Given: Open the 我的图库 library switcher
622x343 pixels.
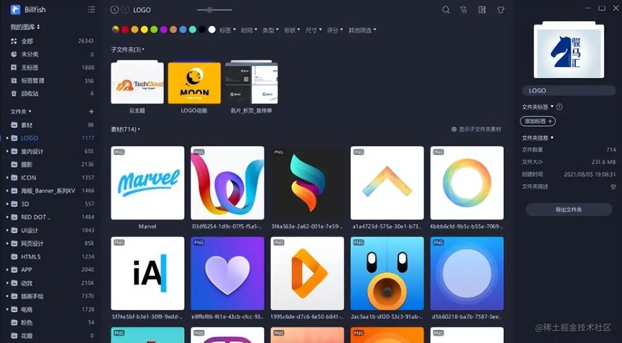Looking at the screenshot, I should [25, 27].
